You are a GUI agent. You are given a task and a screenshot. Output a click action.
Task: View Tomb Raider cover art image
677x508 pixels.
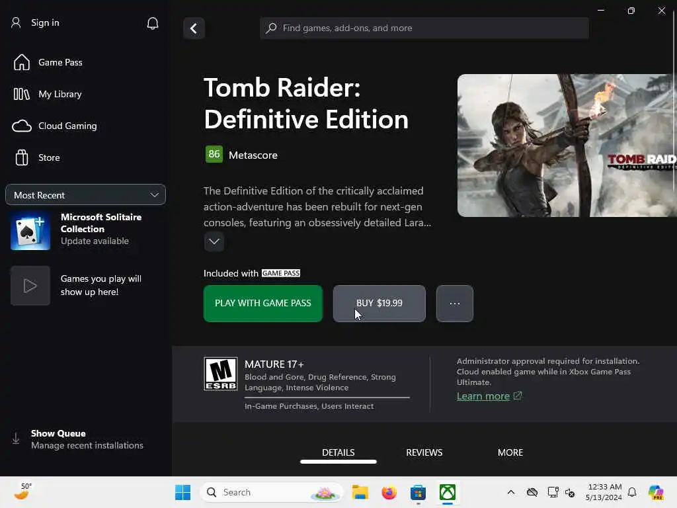coord(567,146)
